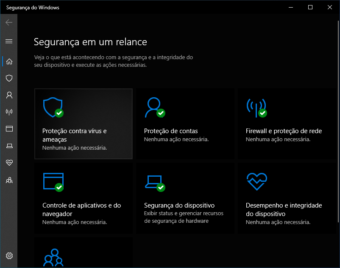The height and width of the screenshot is (268, 340).
Task: Open family options people icon in sidebar
Action: point(9,180)
